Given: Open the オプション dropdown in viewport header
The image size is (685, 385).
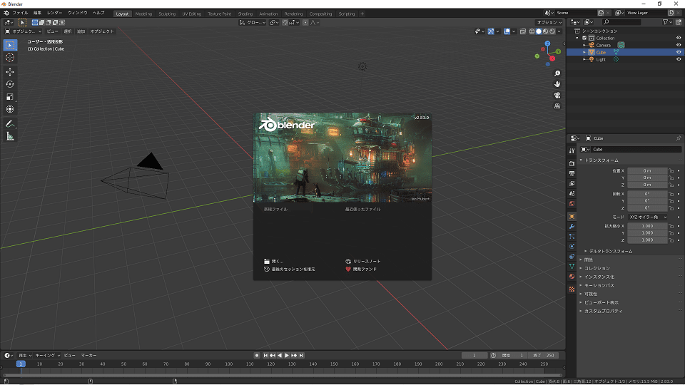Looking at the screenshot, I should 549,22.
